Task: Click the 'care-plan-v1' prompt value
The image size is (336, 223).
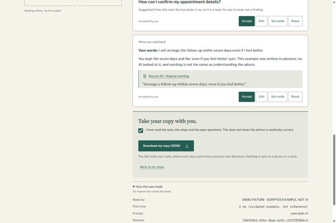Action: pos(299,213)
